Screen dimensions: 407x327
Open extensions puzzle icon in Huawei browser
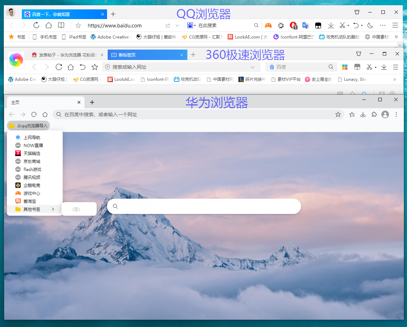[x=374, y=114]
